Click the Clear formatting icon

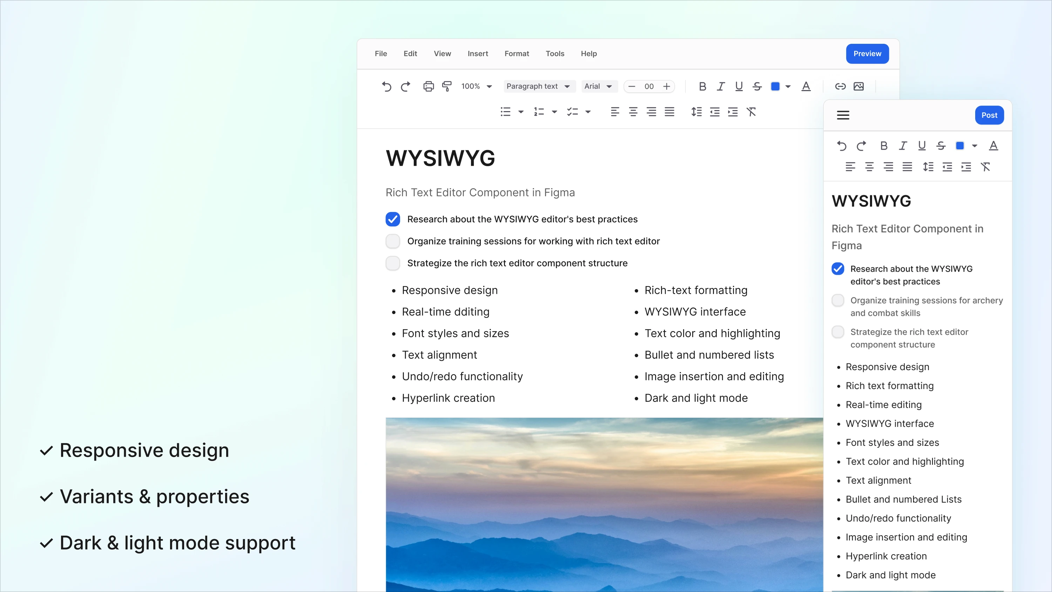point(751,112)
